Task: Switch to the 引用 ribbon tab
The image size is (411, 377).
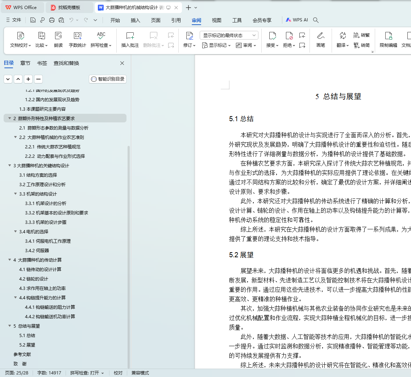Action: (x=176, y=20)
